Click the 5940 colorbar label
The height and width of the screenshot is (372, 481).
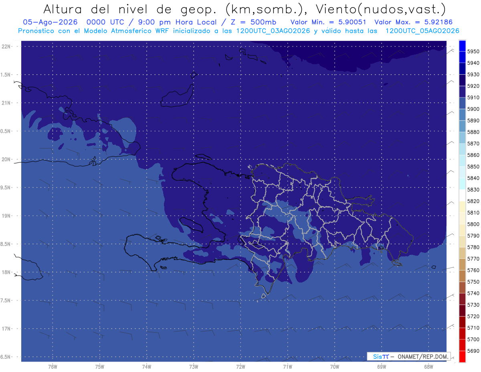point(473,63)
